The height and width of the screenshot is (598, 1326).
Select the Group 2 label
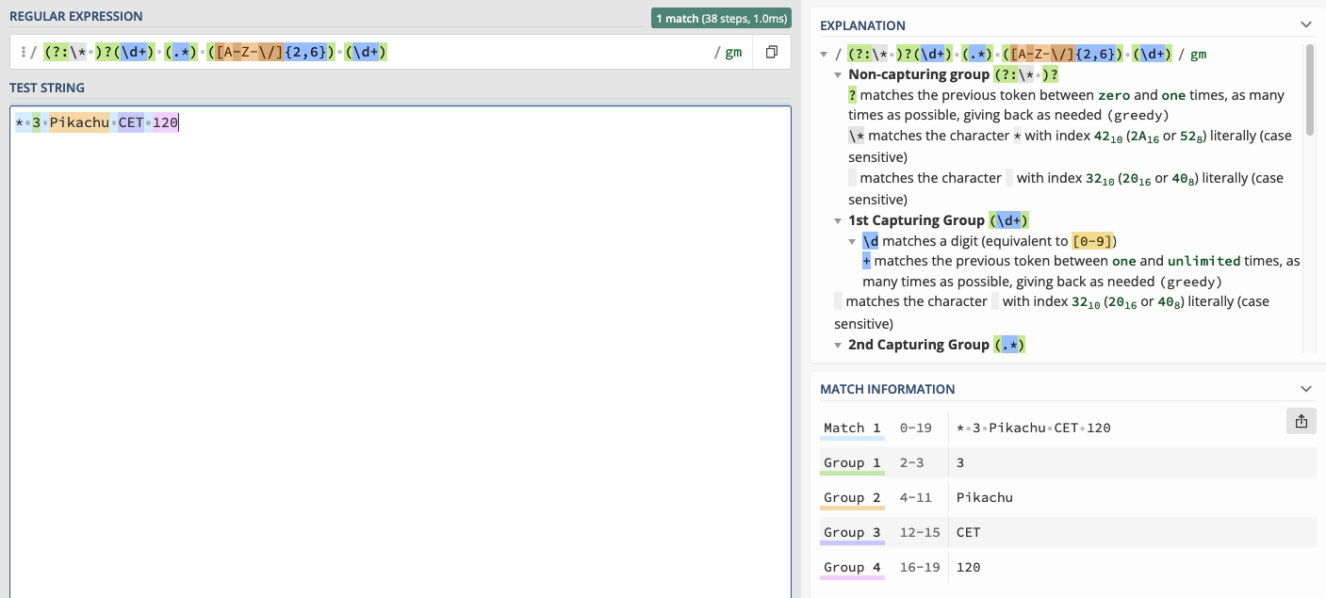(852, 497)
